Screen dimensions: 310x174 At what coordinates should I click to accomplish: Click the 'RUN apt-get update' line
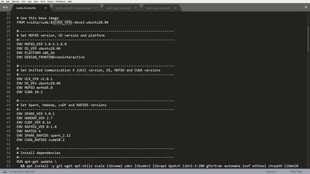point(37,161)
